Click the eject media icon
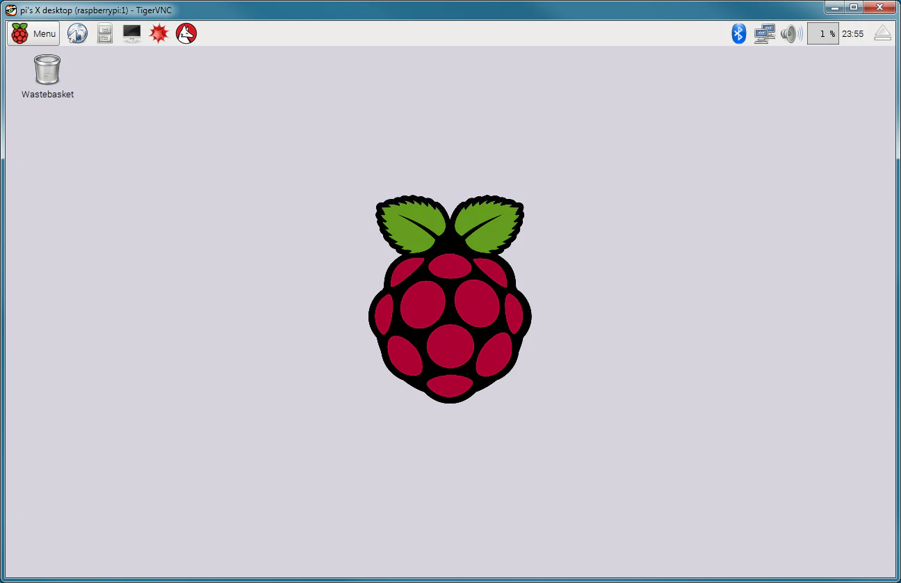 882,33
